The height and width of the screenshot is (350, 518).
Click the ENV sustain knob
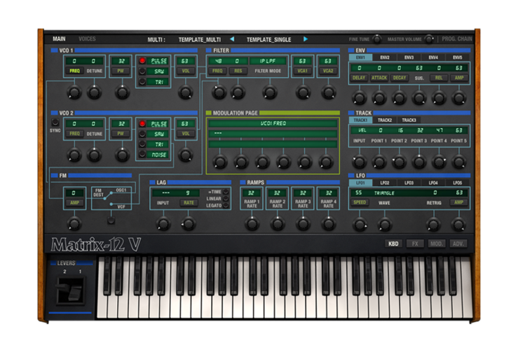point(419,97)
